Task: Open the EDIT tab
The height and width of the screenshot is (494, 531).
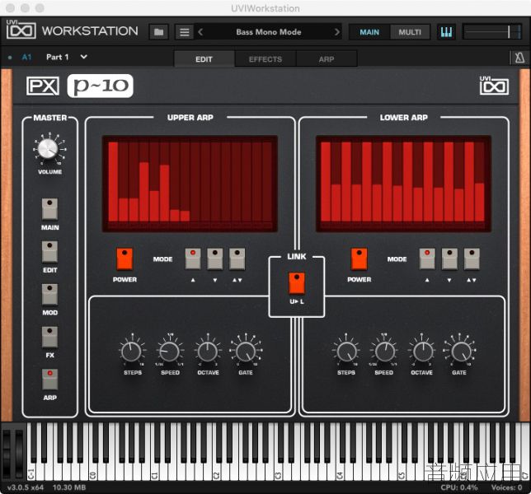Action: 204,59
